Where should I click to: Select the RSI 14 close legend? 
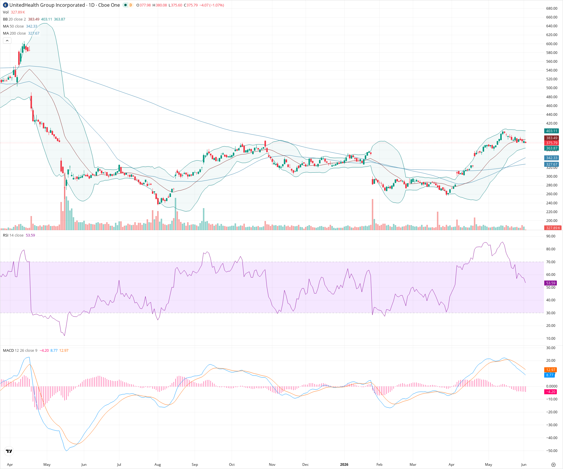click(x=13, y=235)
